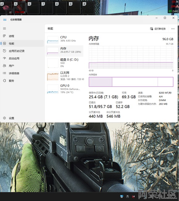Screen dimensions: 179x201
Task: Click the 440 MB paged pool value
Action: click(96, 116)
